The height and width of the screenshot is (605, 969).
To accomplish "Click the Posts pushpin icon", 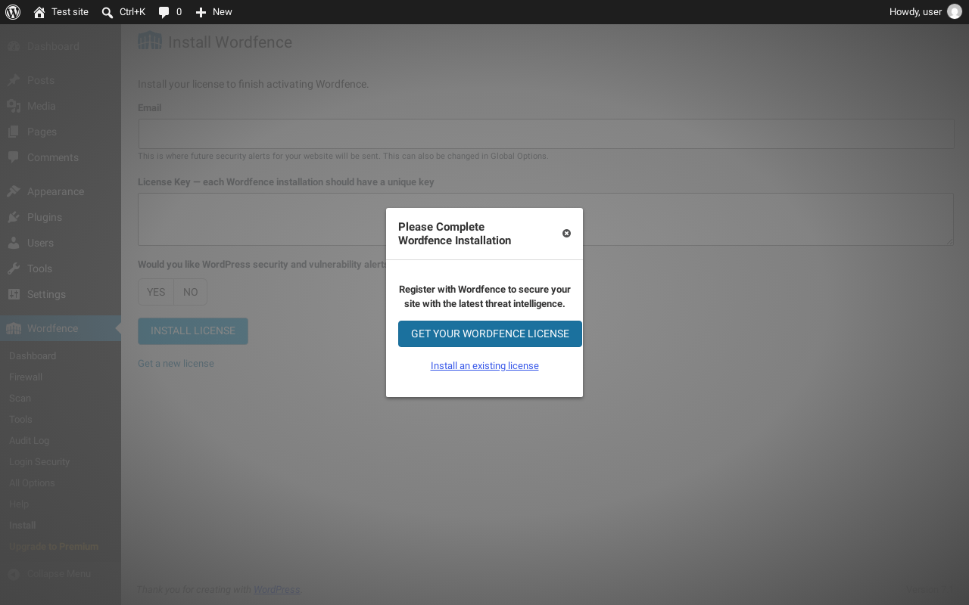I will point(14,80).
